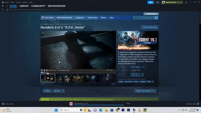Image resolution: width=201 pixels, height=113 pixels.
Task: Click the trailer seek progress bar
Action: tap(78, 73)
